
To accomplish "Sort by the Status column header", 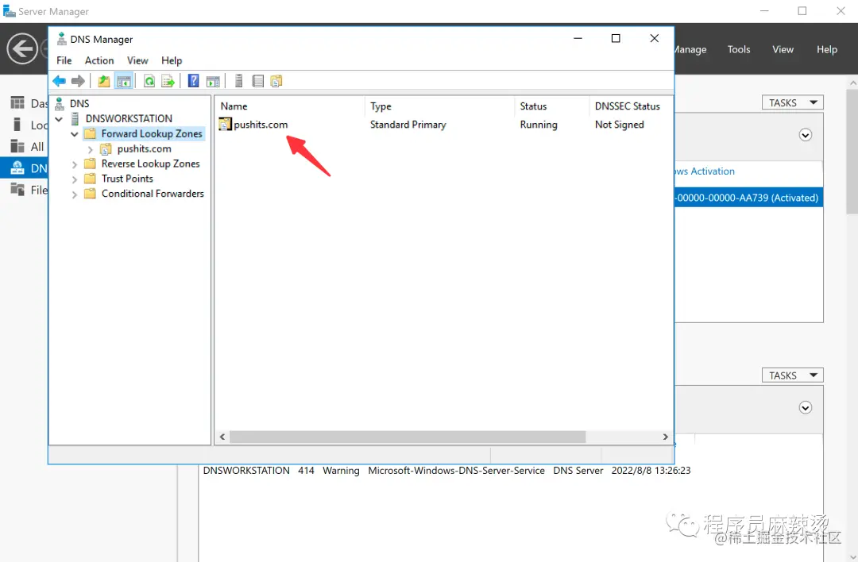I will [x=551, y=106].
